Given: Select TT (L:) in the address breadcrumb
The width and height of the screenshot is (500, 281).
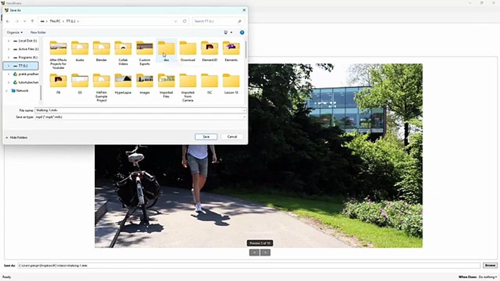Looking at the screenshot, I should pos(71,21).
